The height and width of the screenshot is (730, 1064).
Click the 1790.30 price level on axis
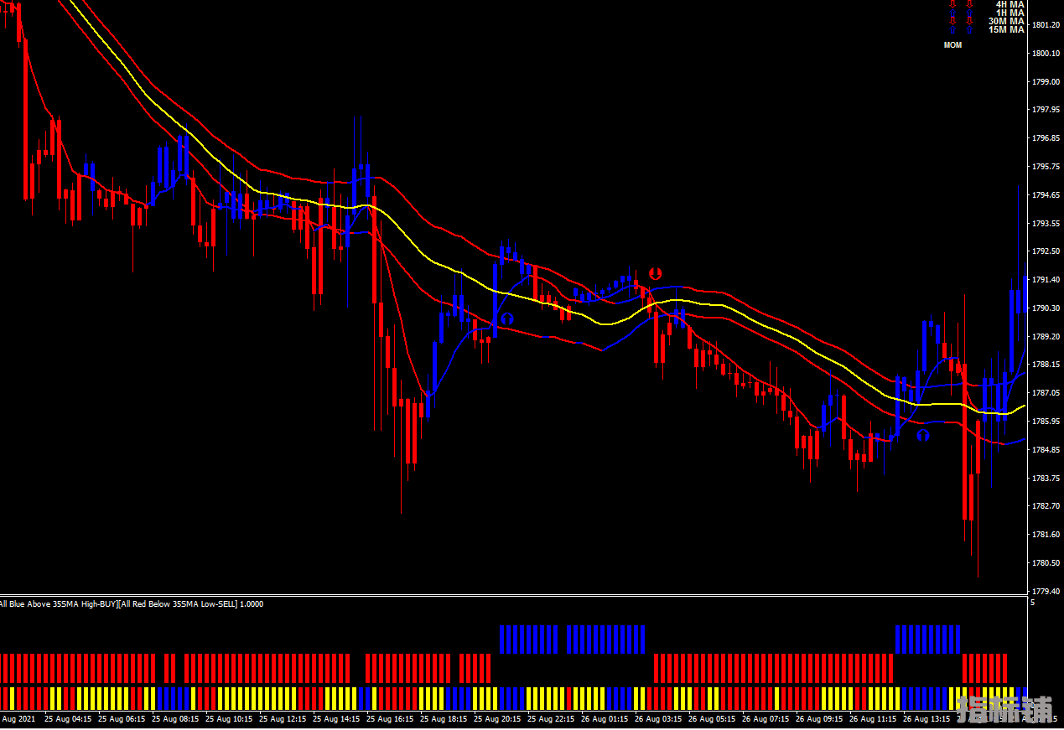click(1045, 308)
